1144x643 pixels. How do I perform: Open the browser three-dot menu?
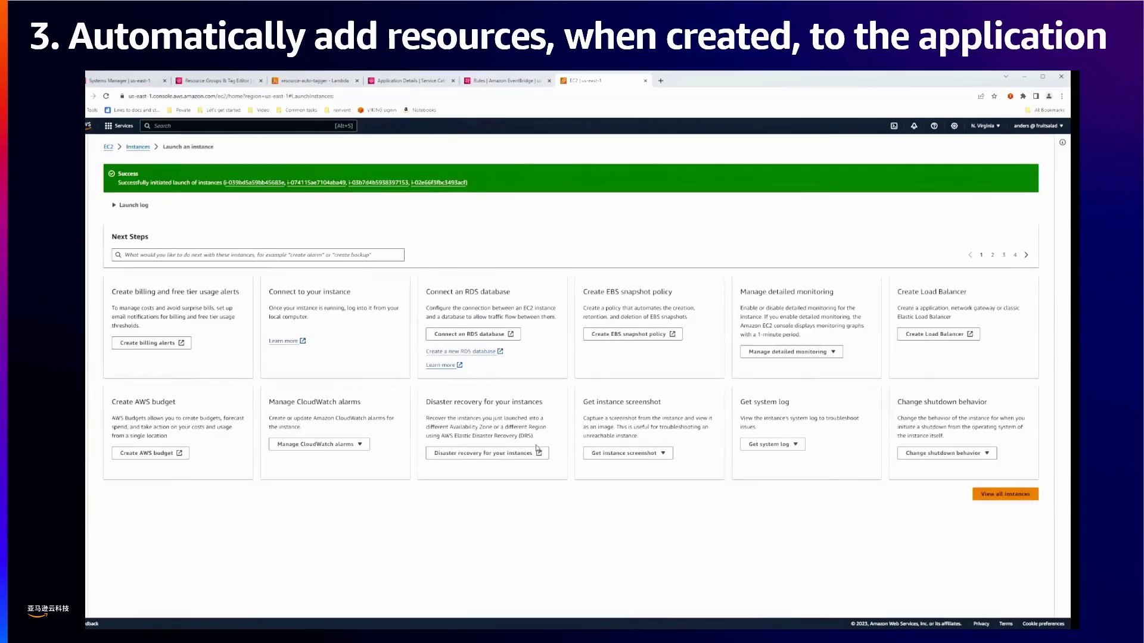1062,96
